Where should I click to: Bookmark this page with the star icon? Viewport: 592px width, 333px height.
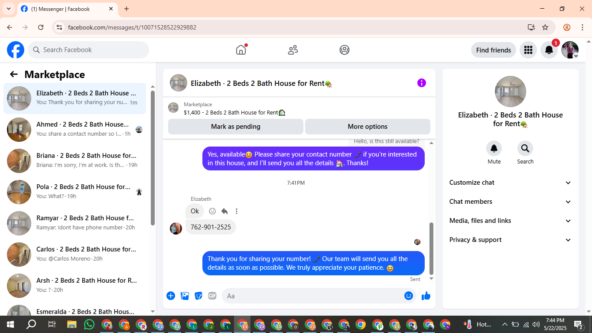pyautogui.click(x=545, y=27)
